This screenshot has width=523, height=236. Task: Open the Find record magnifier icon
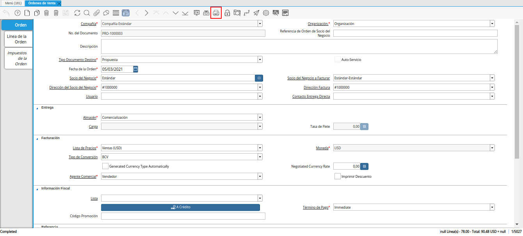coord(87,13)
